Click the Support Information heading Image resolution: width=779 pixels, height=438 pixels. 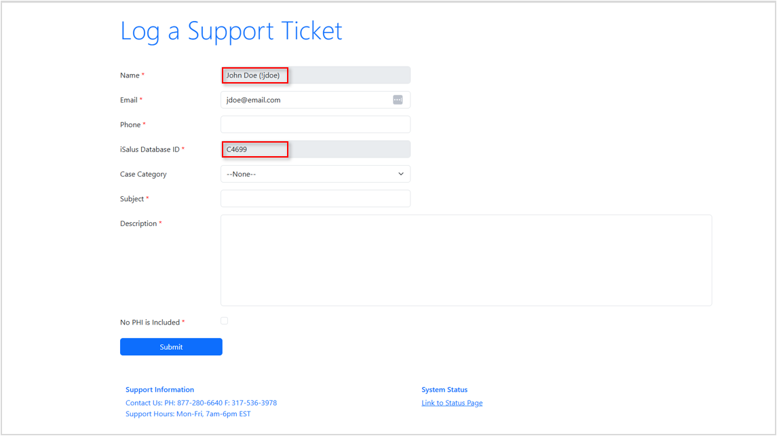click(159, 390)
